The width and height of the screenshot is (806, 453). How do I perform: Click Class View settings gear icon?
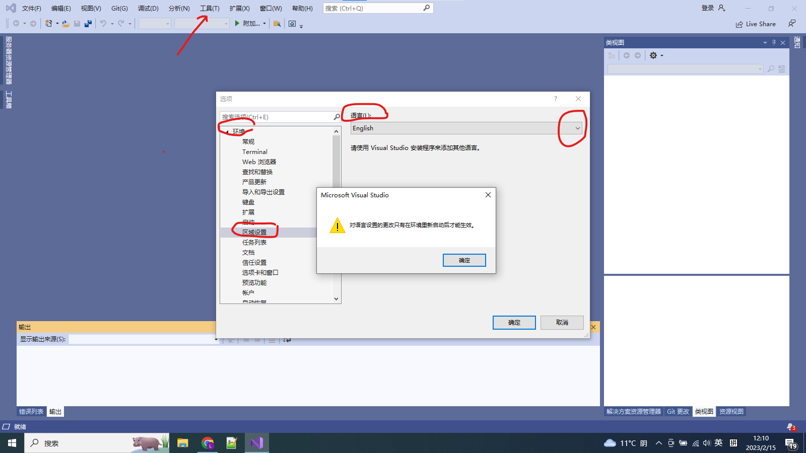coord(653,55)
